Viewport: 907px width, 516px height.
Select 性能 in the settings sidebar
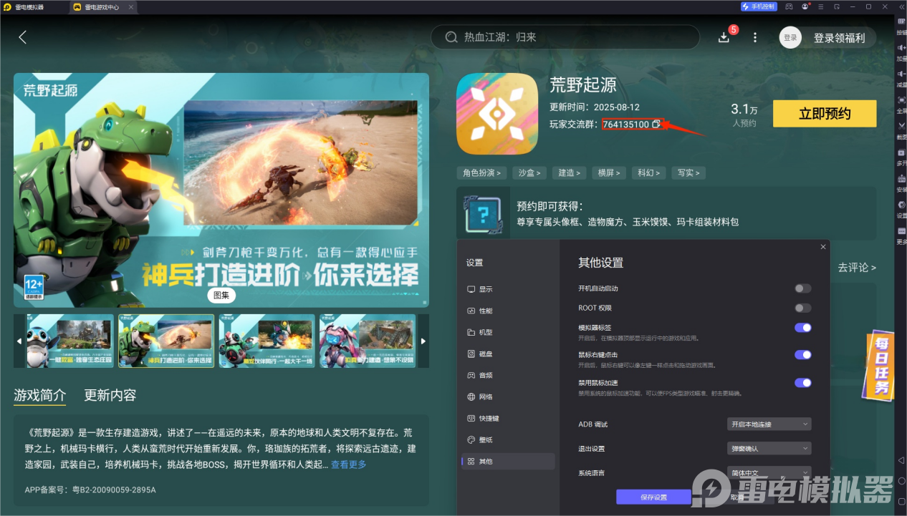click(485, 311)
